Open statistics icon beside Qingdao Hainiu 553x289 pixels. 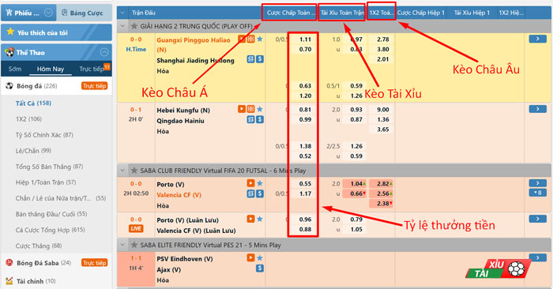point(250,119)
